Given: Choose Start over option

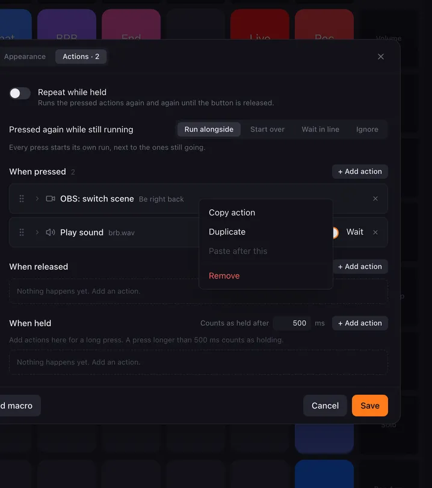Looking at the screenshot, I should 267,129.
